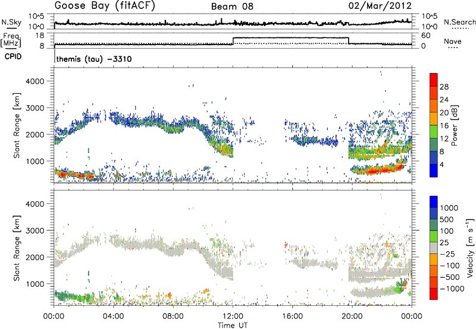Viewport: 476px width, 329px height.
Task: Click the '16:00' time axis label
Action: point(292,317)
